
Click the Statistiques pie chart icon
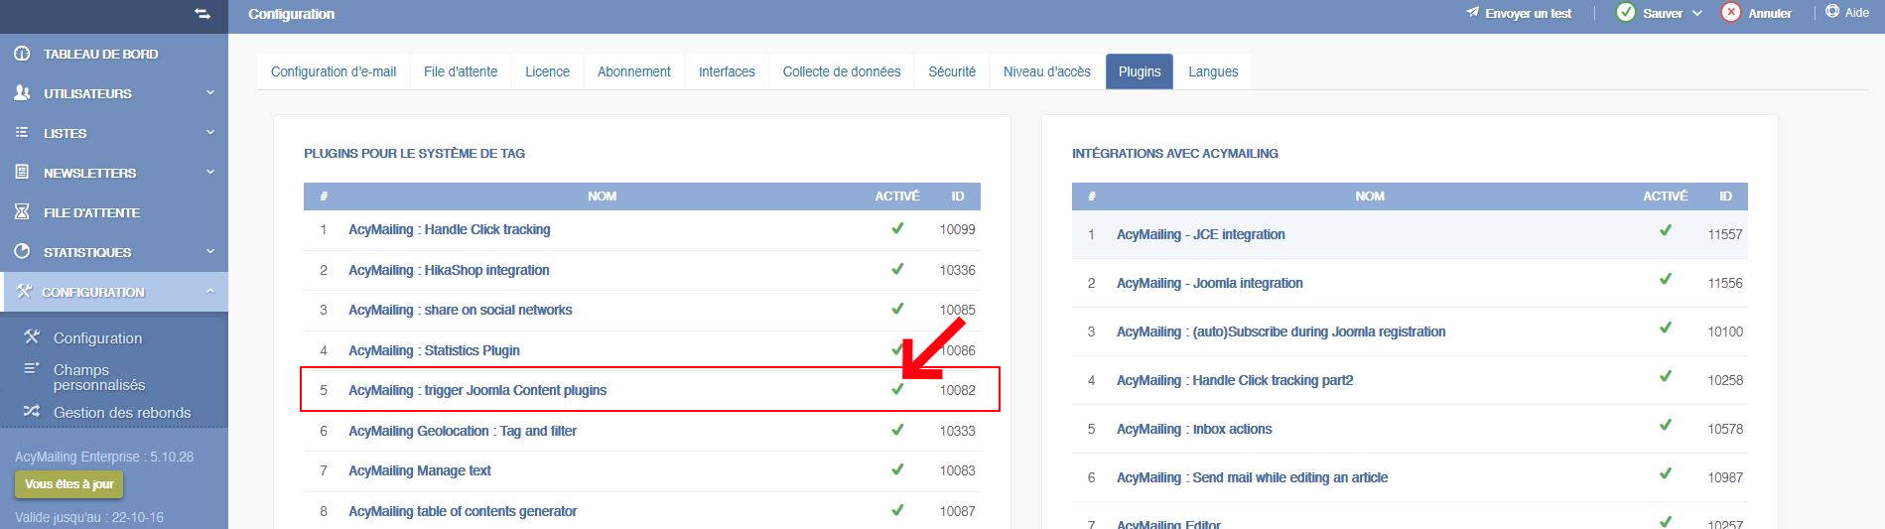(x=22, y=251)
